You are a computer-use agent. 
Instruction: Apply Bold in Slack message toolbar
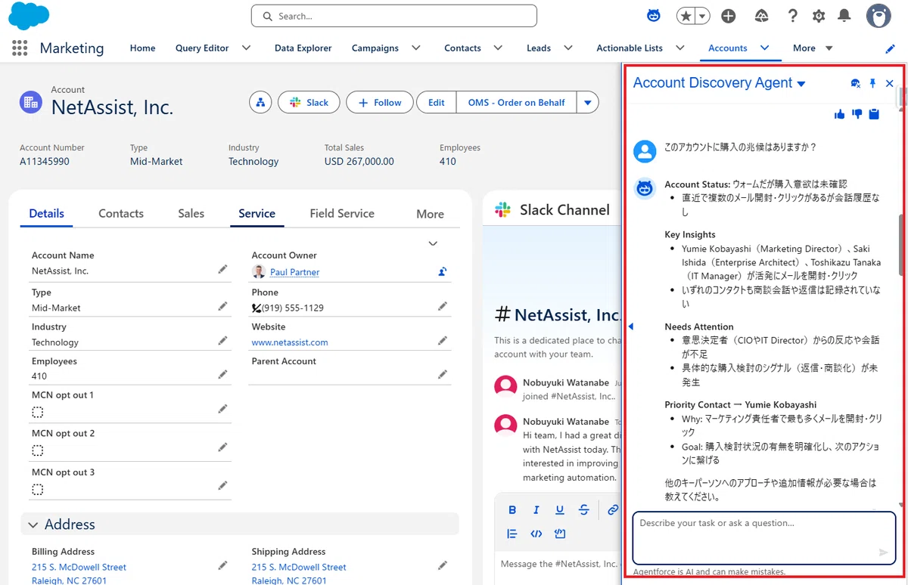[x=512, y=510]
